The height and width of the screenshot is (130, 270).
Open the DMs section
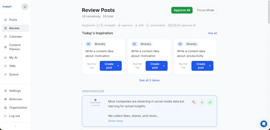pyautogui.click(x=15, y=66)
